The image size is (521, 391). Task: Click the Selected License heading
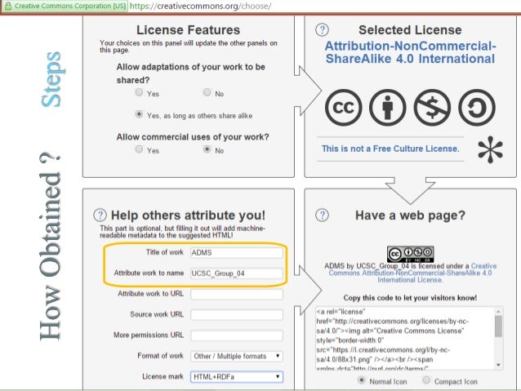(x=410, y=30)
